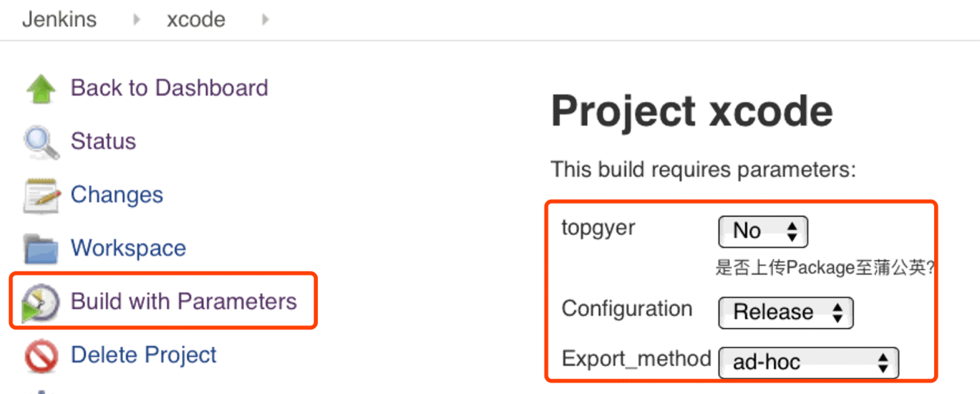Click the Workspace folder icon
Screen dimensions: 980x394
pos(41,249)
